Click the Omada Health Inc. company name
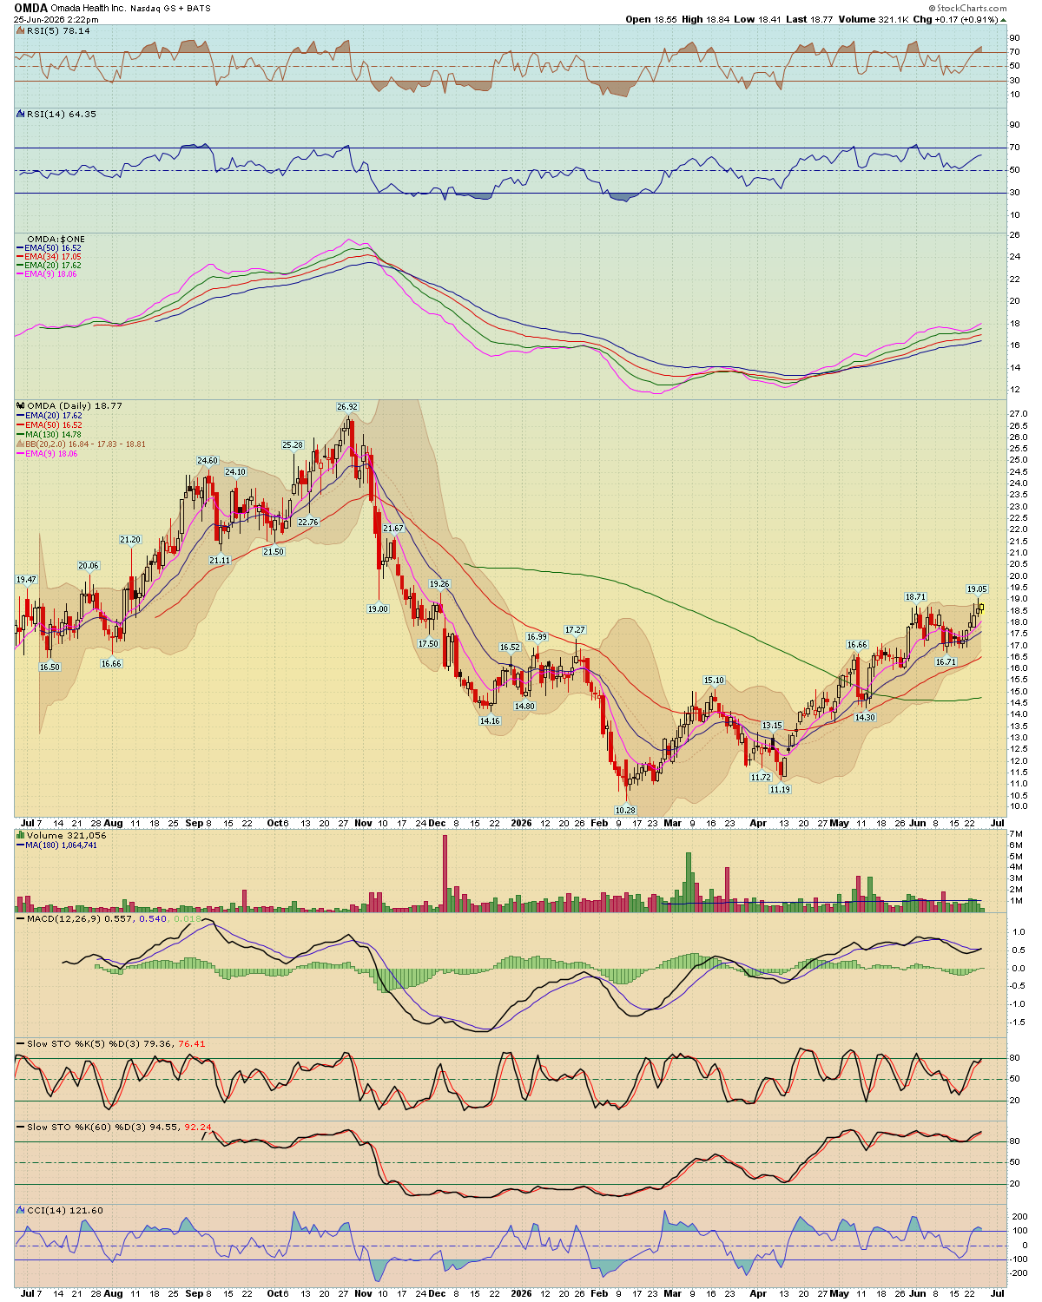 (x=88, y=9)
